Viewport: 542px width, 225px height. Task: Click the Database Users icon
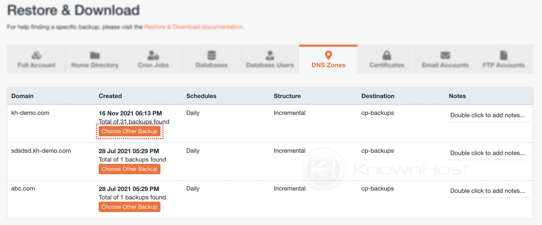(270, 55)
